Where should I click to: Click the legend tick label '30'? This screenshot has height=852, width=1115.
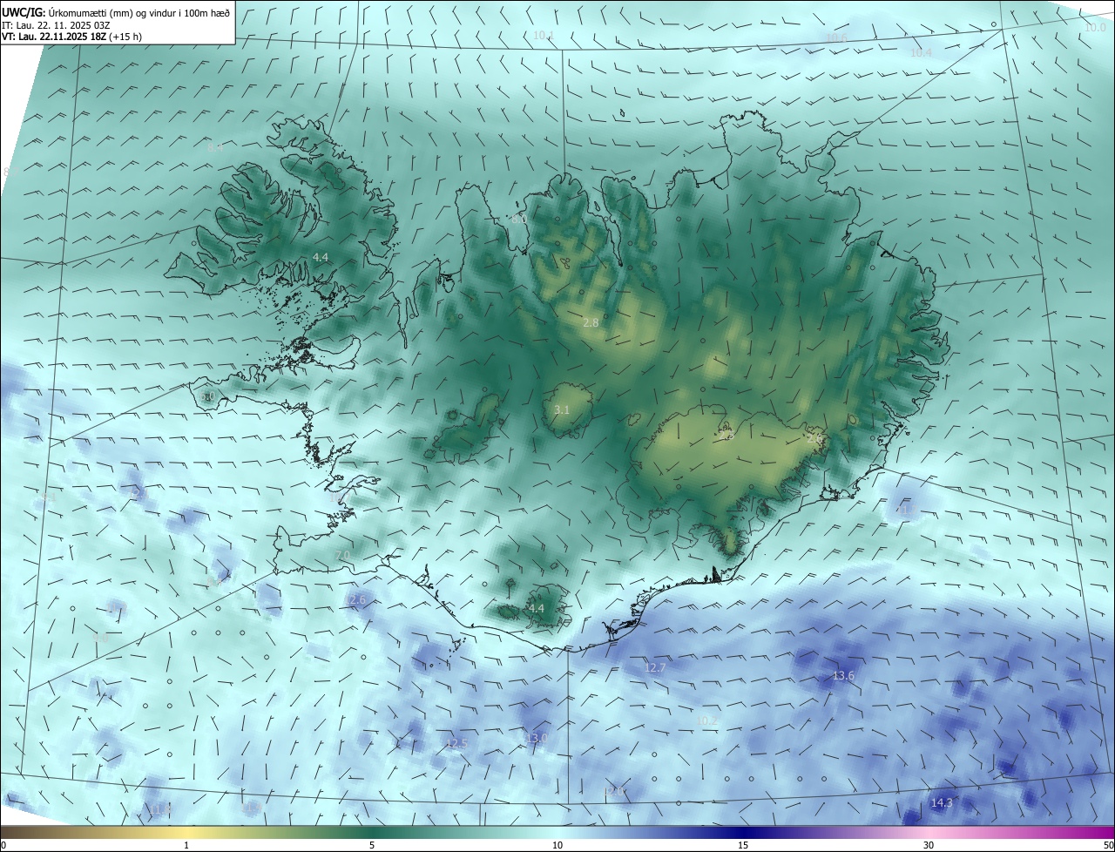point(929,846)
